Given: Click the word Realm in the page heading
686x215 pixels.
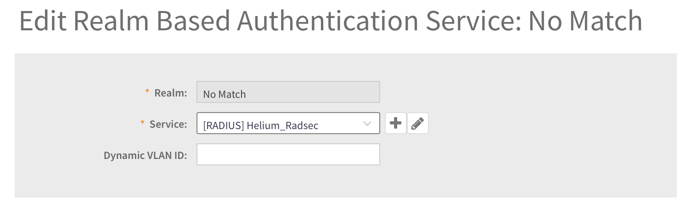Looking at the screenshot, I should 109,21.
